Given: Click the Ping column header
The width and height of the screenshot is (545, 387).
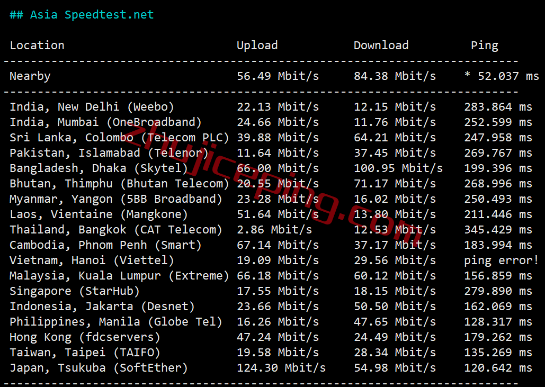Looking at the screenshot, I should click(x=485, y=46).
